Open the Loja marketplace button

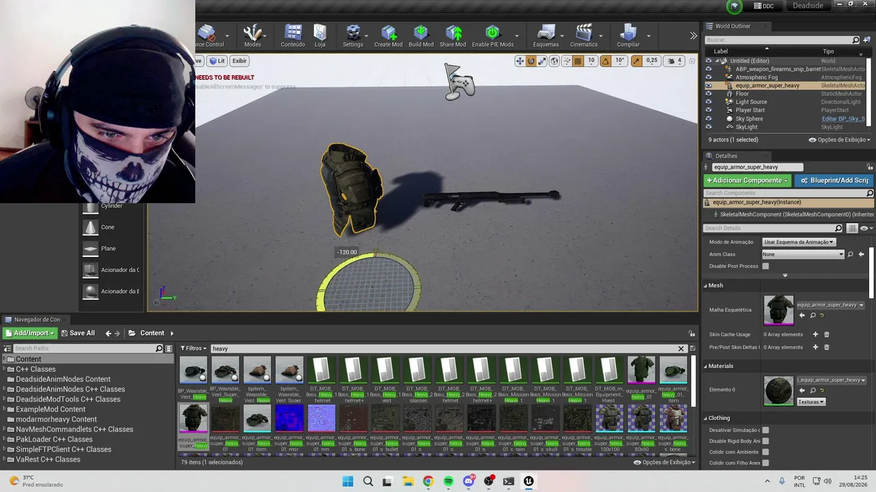[320, 36]
